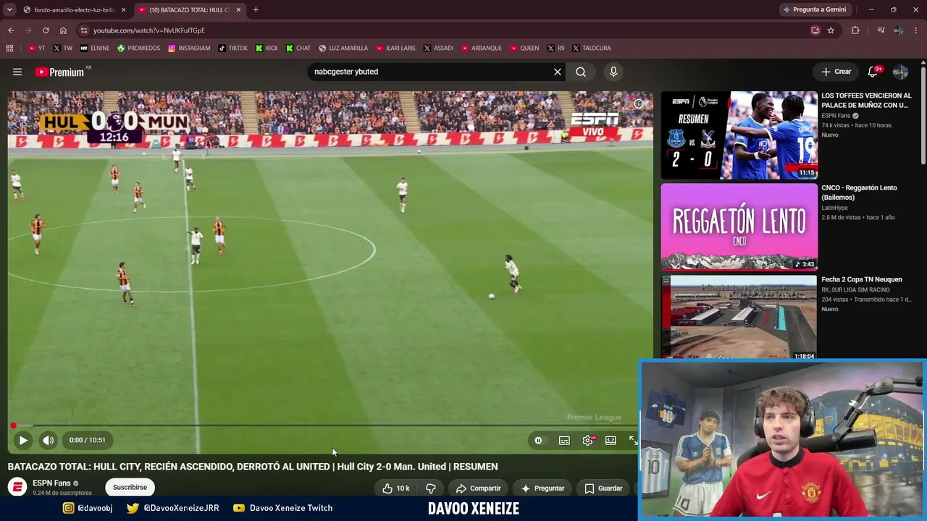Open browser extensions puzzle icon
The width and height of the screenshot is (927, 521).
(855, 30)
